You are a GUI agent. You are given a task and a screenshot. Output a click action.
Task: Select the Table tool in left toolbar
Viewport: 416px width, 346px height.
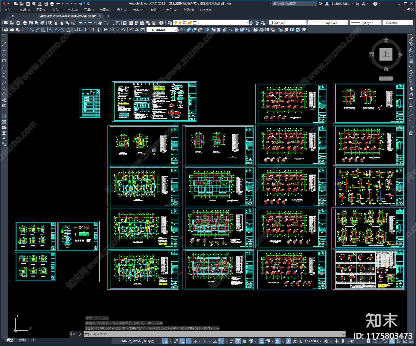4,133
